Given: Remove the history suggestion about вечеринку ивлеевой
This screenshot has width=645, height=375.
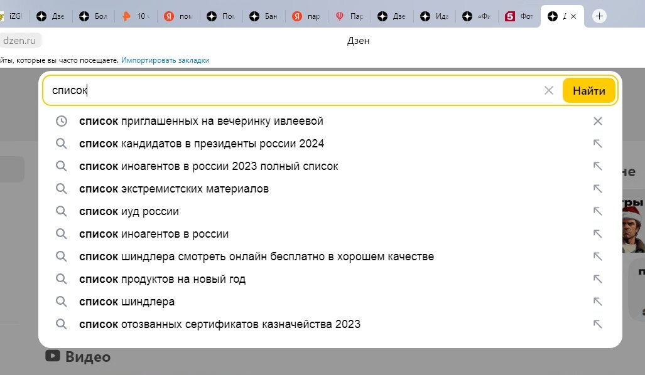Looking at the screenshot, I should pyautogui.click(x=598, y=121).
